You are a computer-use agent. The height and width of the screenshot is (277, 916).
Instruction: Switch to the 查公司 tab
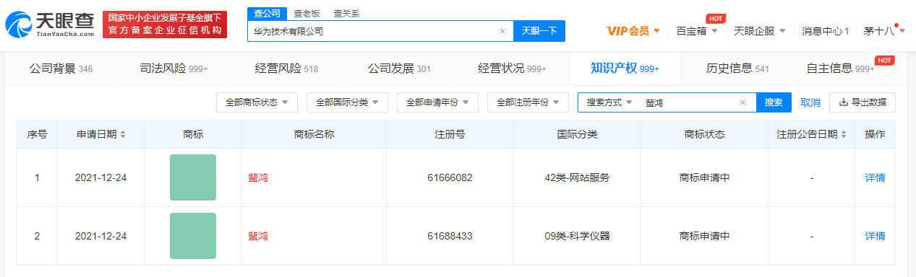point(267,14)
